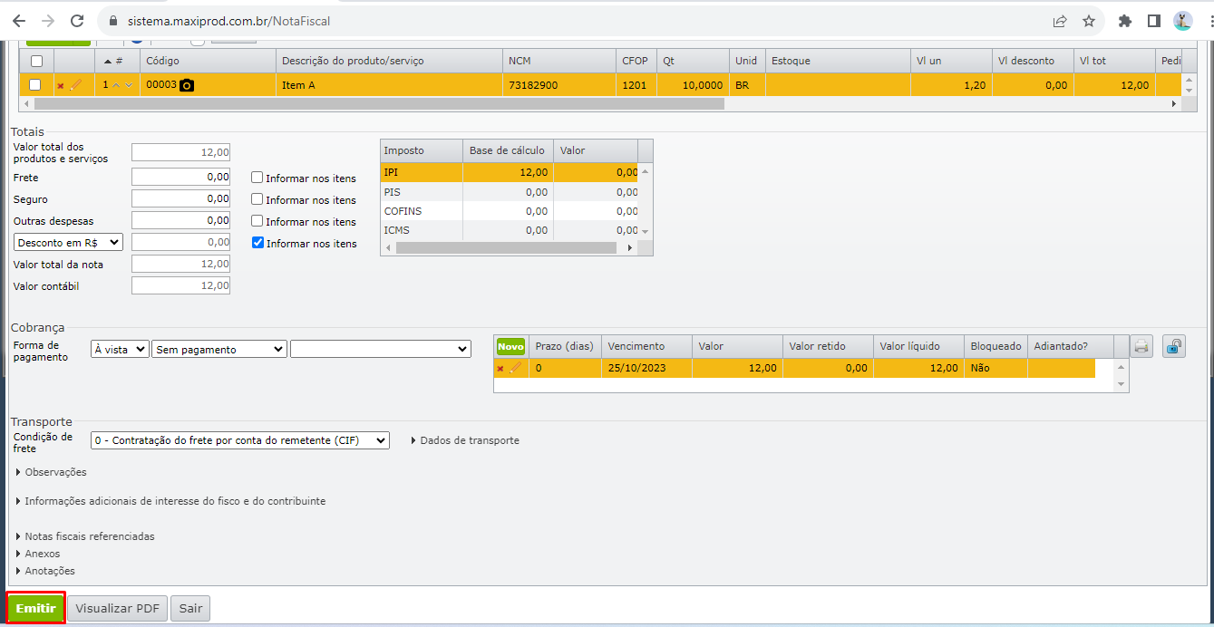Open the browser extensions puzzle icon
Screen dimensions: 1214x627
[1125, 21]
